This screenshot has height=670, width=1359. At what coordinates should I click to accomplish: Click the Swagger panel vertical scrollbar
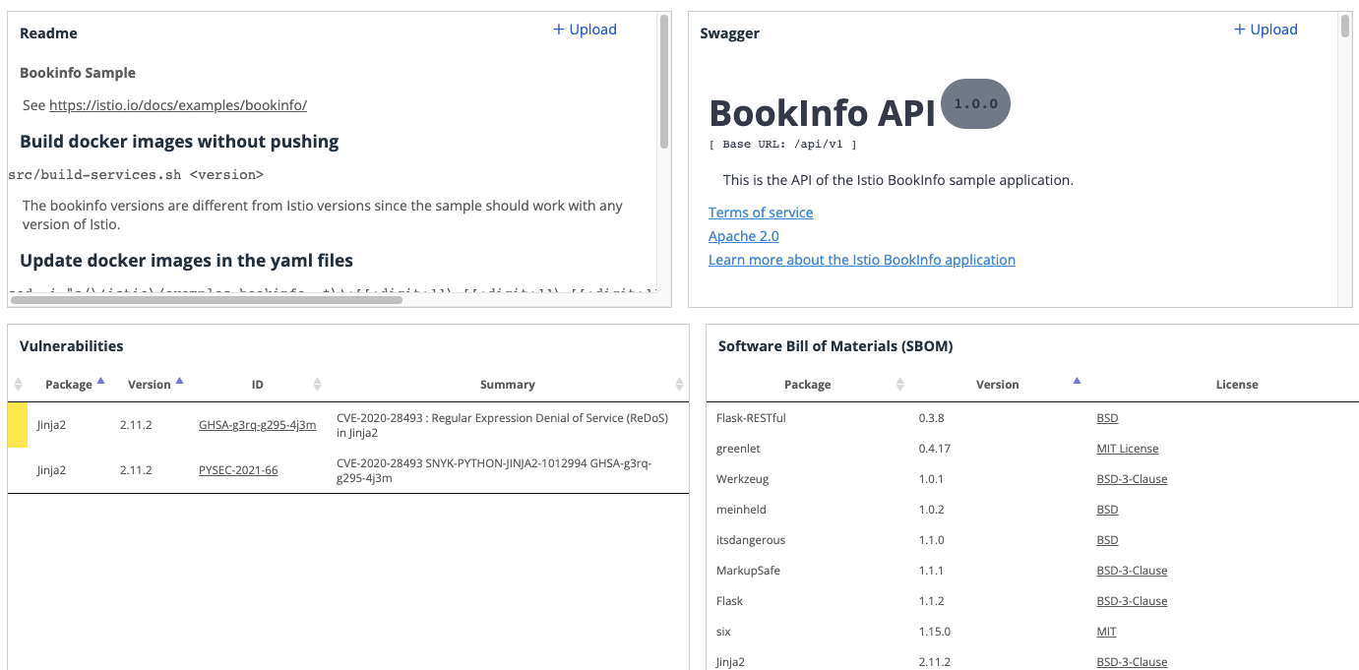click(1345, 27)
